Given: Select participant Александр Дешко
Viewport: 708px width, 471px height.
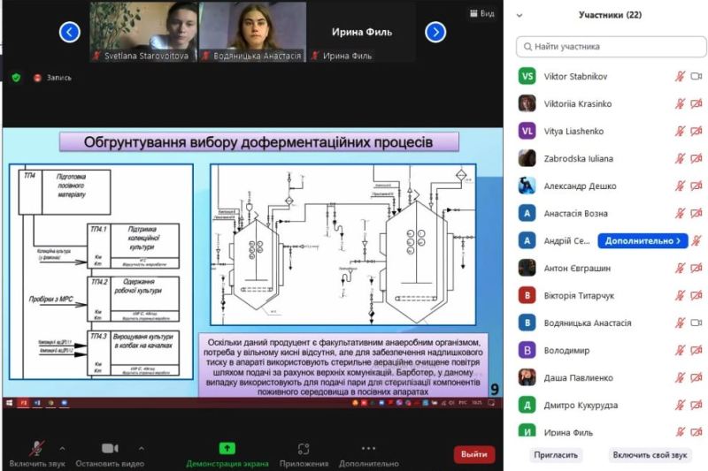Looking at the screenshot, I should click(x=611, y=186).
